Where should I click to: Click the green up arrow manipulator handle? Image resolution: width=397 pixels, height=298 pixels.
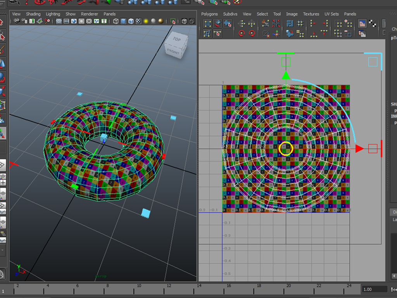(286, 76)
